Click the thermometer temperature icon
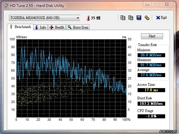Image resolution: width=179 pixels, height=134 pixels. [x=88, y=18]
